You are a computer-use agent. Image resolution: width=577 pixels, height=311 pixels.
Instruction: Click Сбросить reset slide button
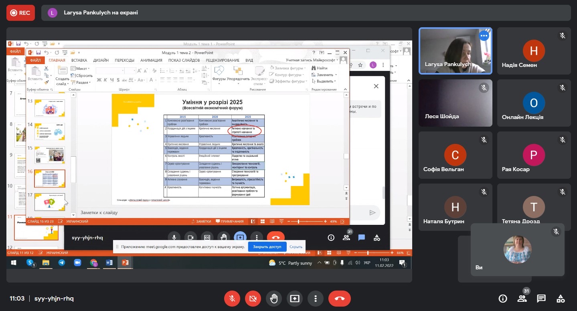point(82,75)
